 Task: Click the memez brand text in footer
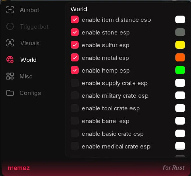point(19,168)
